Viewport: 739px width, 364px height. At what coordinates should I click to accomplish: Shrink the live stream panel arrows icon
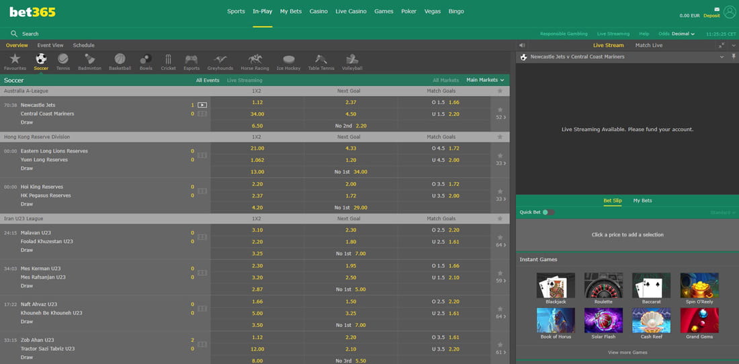pyautogui.click(x=722, y=45)
